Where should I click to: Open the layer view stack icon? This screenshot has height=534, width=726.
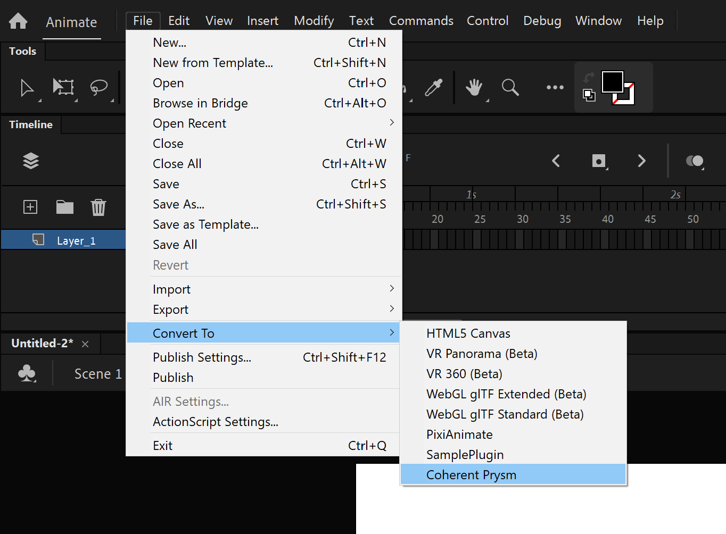pos(31,161)
